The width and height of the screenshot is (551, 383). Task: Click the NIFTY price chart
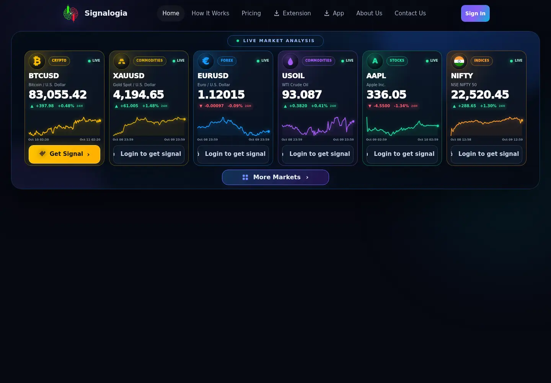pyautogui.click(x=487, y=126)
